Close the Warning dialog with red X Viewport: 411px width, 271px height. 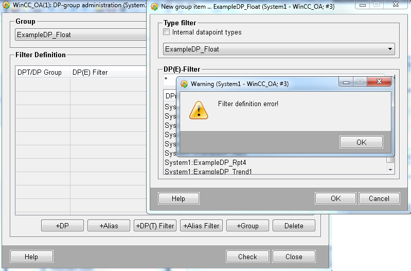[x=380, y=82]
